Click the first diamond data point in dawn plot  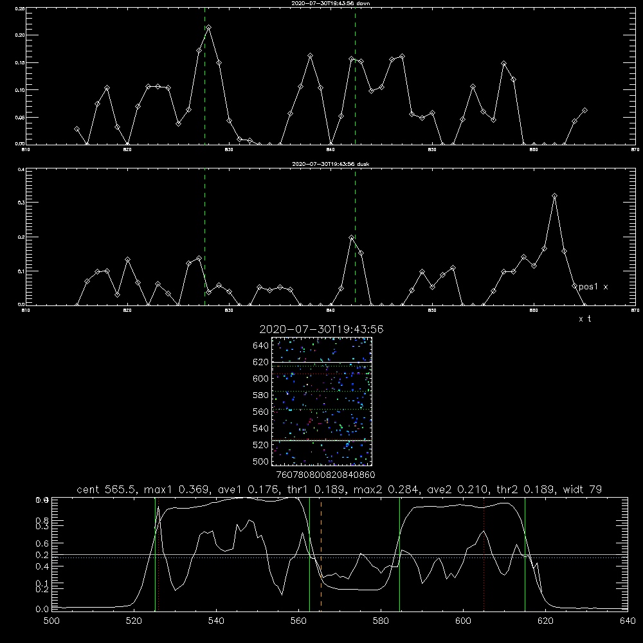tap(77, 129)
